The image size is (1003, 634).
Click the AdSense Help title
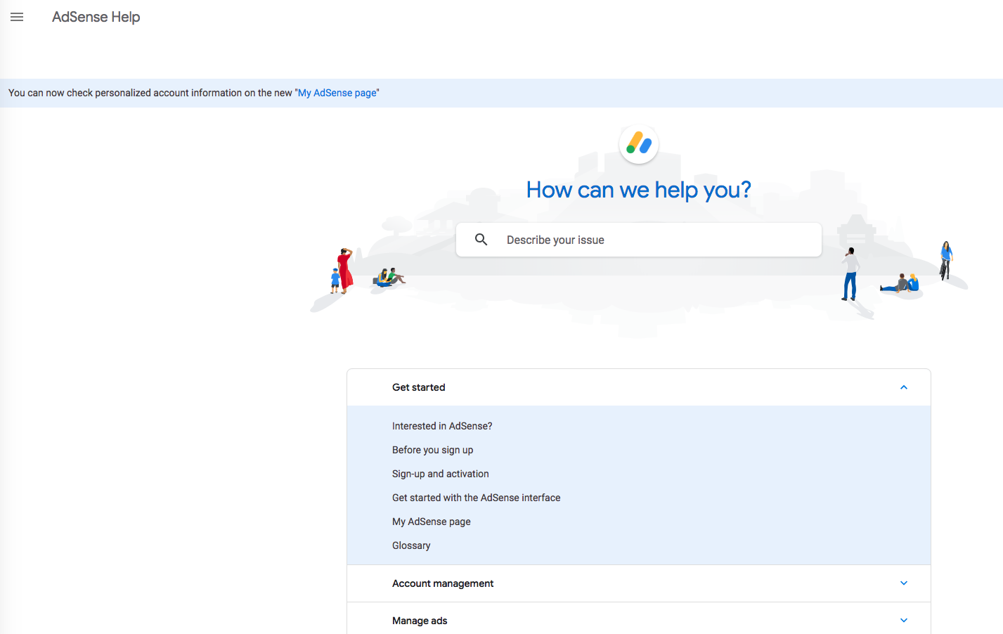point(96,17)
